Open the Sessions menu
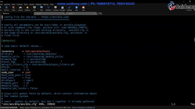195x109 pixels. click(x=7, y=4)
